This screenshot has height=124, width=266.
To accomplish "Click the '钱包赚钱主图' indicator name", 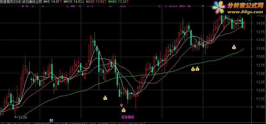I will pos(32,2).
